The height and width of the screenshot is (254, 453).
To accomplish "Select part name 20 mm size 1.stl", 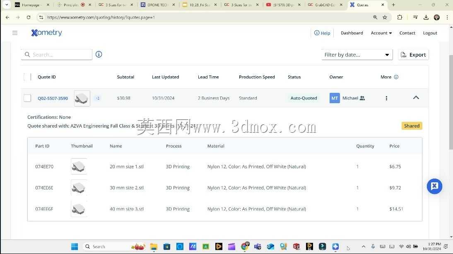I will (127, 167).
